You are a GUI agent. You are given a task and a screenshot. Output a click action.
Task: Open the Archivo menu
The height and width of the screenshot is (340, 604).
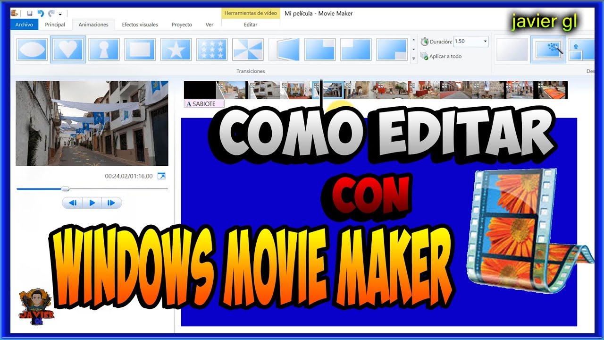coord(24,25)
